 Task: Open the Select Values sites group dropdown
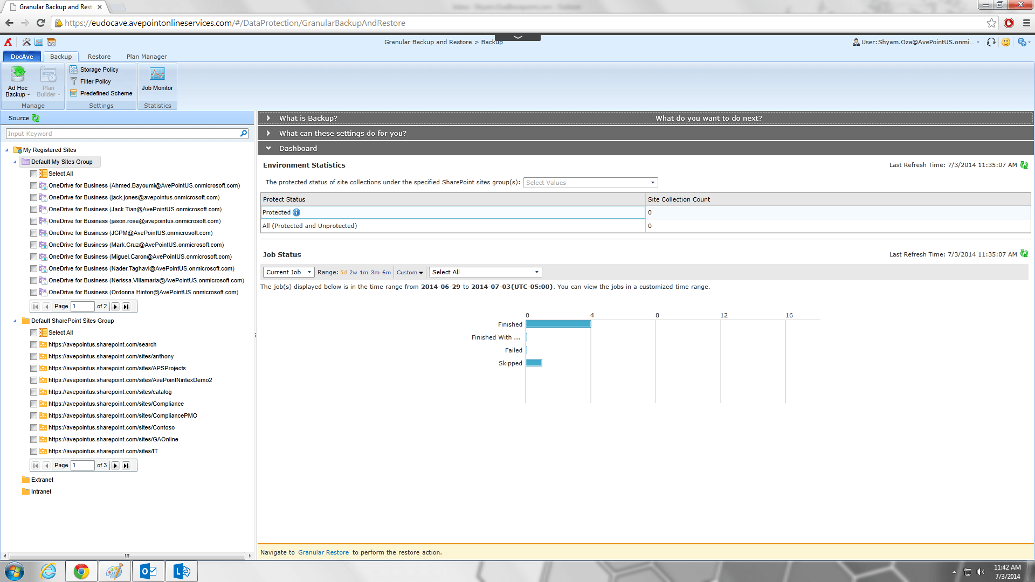590,183
